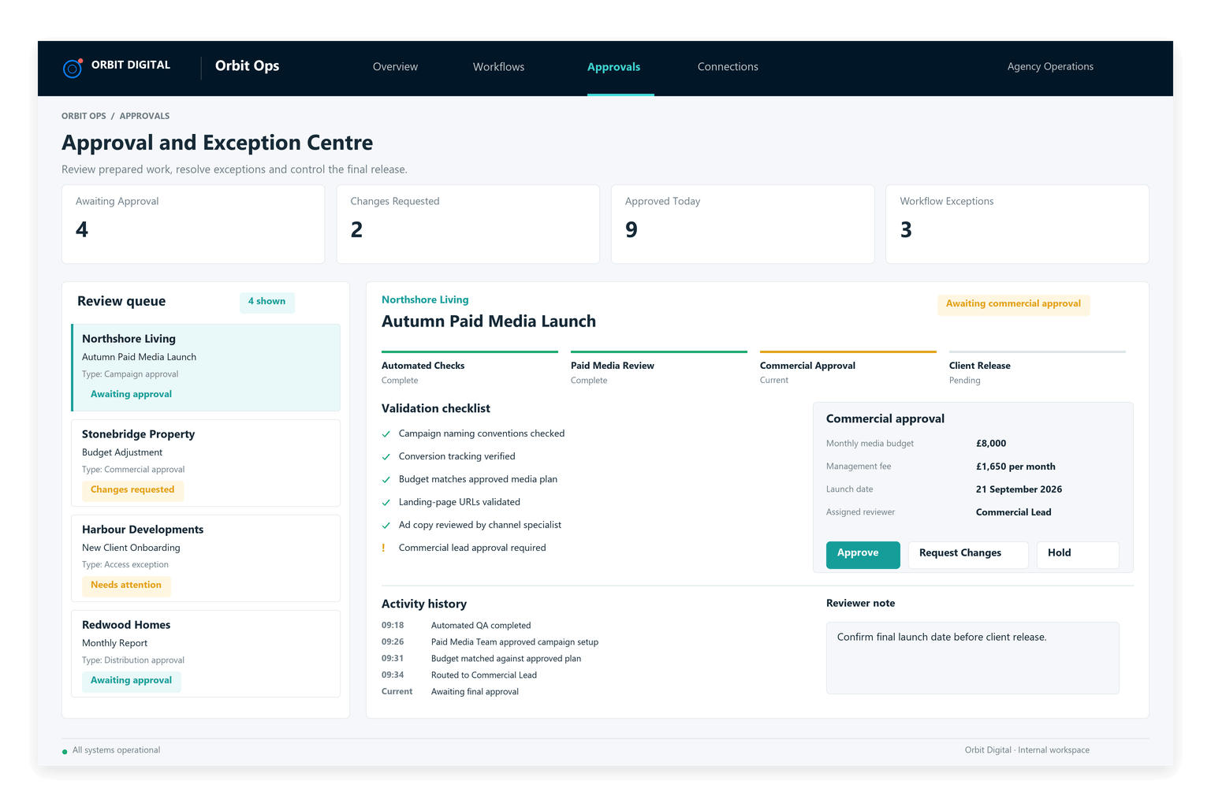Click the check icon beside 'Landing-page URLs validated'
Screen dimensions: 1211x807
[386, 503]
